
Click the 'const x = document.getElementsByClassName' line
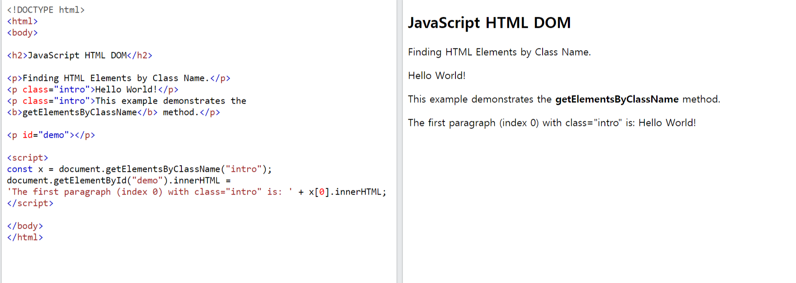pyautogui.click(x=139, y=169)
